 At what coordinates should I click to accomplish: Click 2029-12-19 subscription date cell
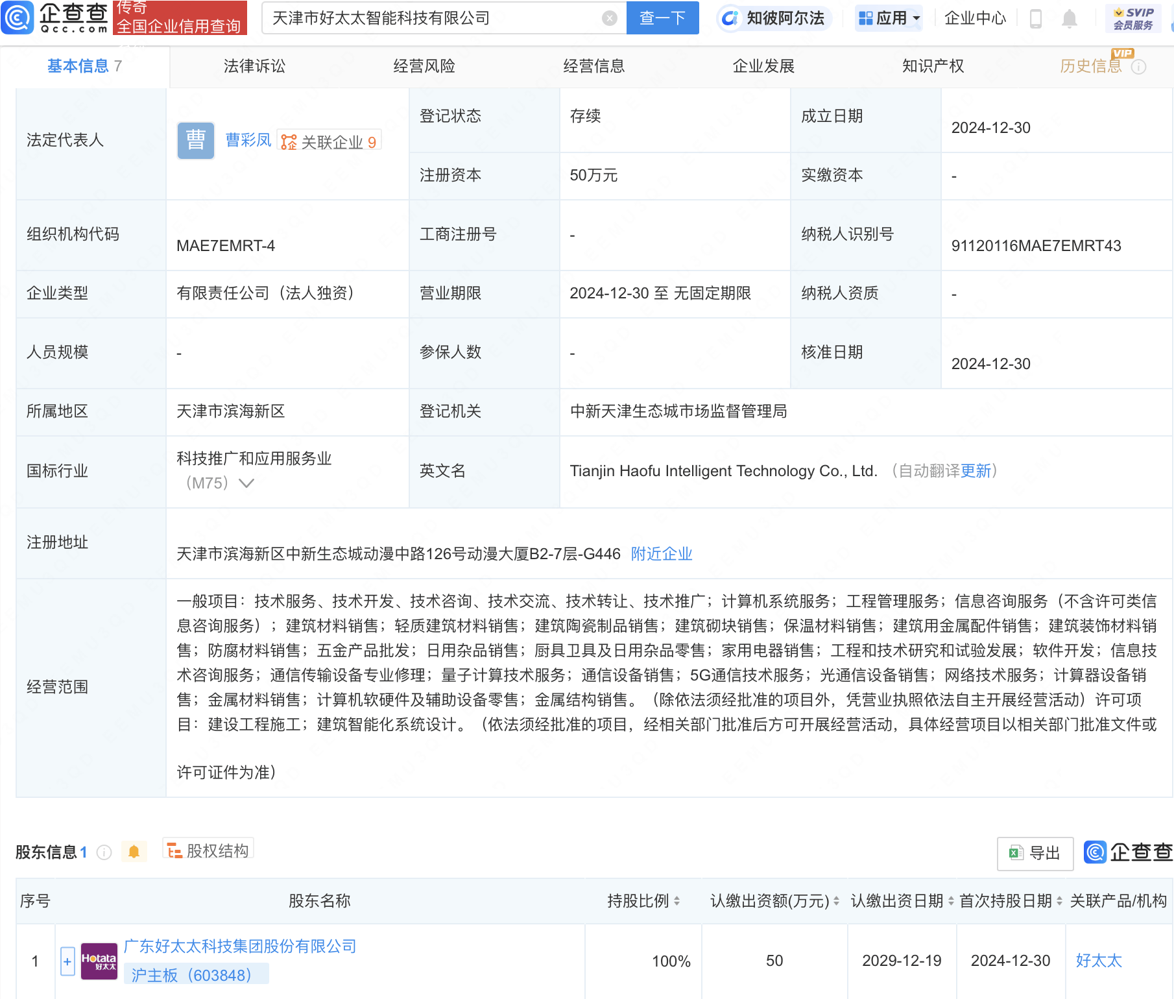902,961
